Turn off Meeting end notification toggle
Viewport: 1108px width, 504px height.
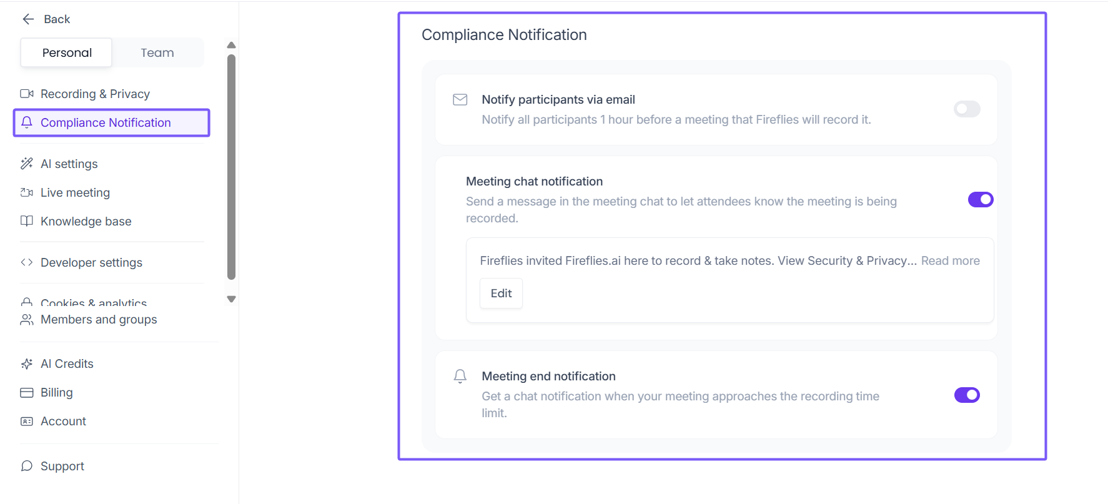(x=967, y=395)
